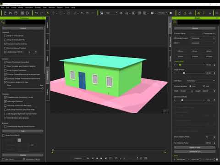This screenshot has width=220, height=165.
Task: Select the 200mm lens preset
Action: (209, 56)
